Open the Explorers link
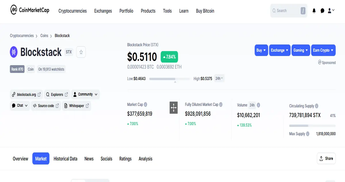The height and width of the screenshot is (182, 345). tap(57, 94)
